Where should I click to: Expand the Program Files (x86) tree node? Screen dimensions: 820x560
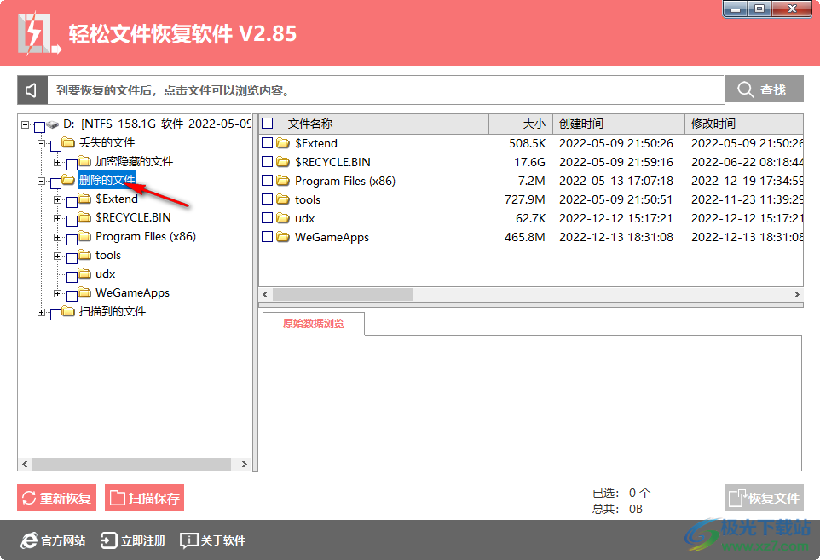pyautogui.click(x=57, y=238)
